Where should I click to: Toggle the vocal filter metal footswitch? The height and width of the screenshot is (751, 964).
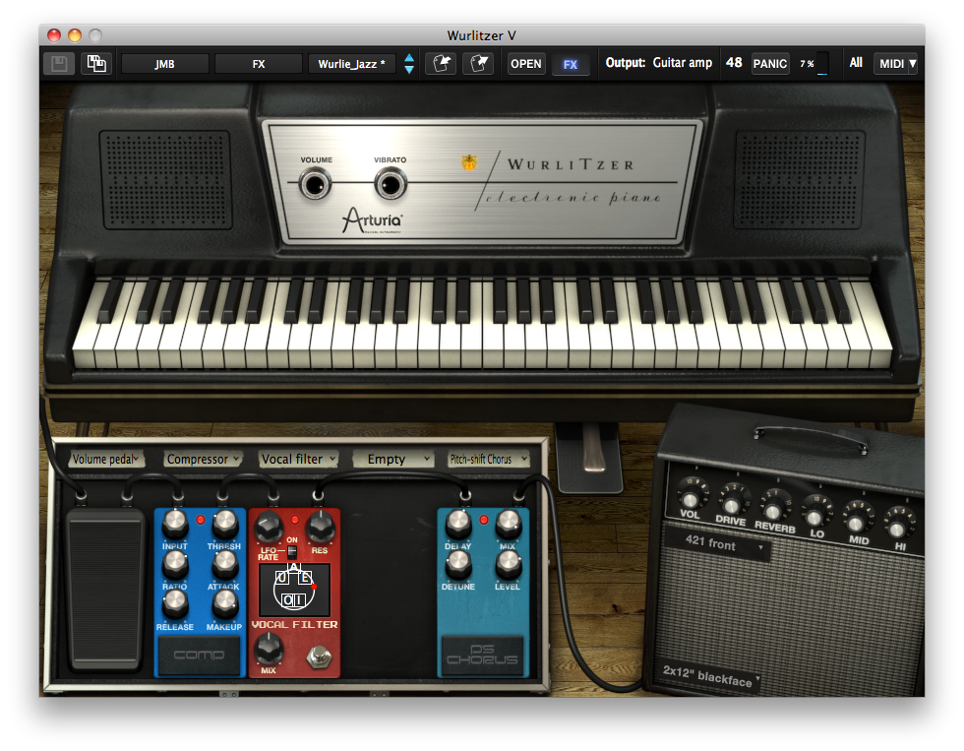point(319,657)
